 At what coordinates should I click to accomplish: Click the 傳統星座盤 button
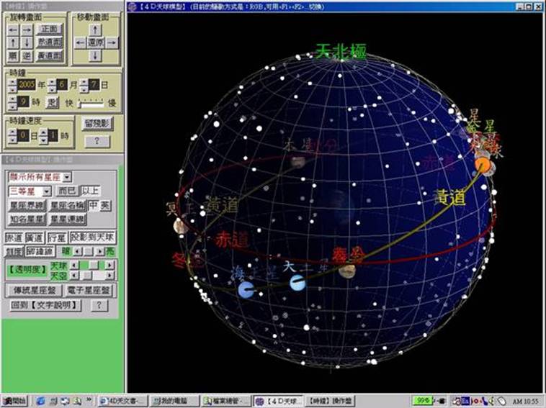tap(32, 290)
